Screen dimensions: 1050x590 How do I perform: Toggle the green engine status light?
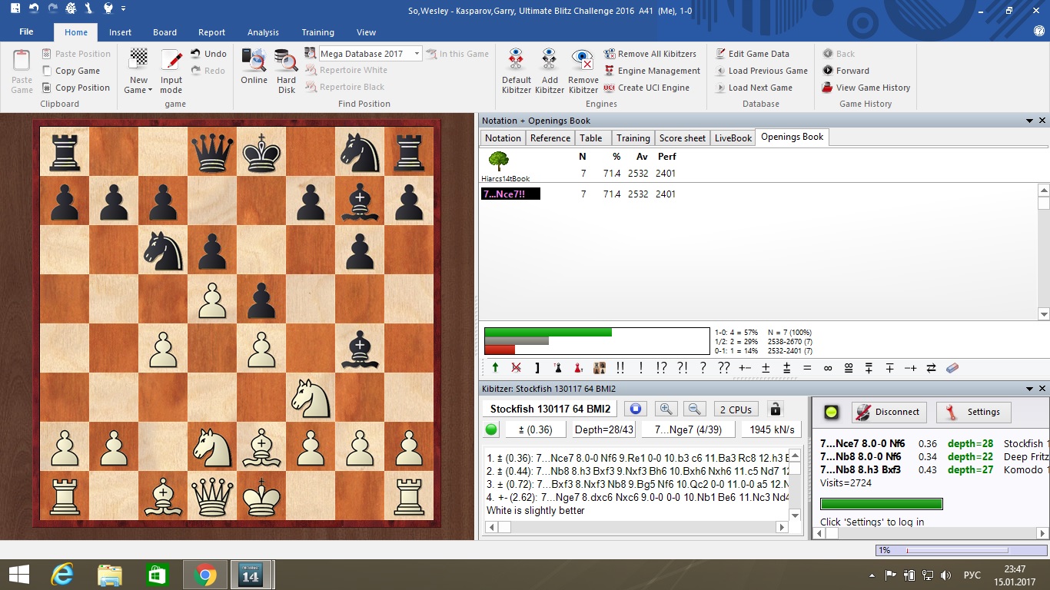[492, 430]
